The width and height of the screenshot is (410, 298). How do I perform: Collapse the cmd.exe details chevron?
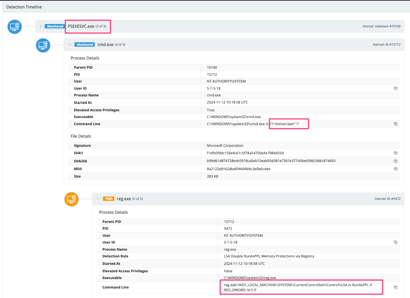(69, 45)
